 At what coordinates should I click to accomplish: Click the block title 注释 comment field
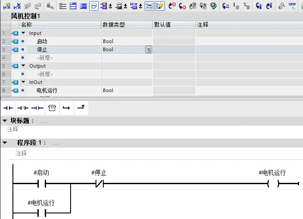155,129
